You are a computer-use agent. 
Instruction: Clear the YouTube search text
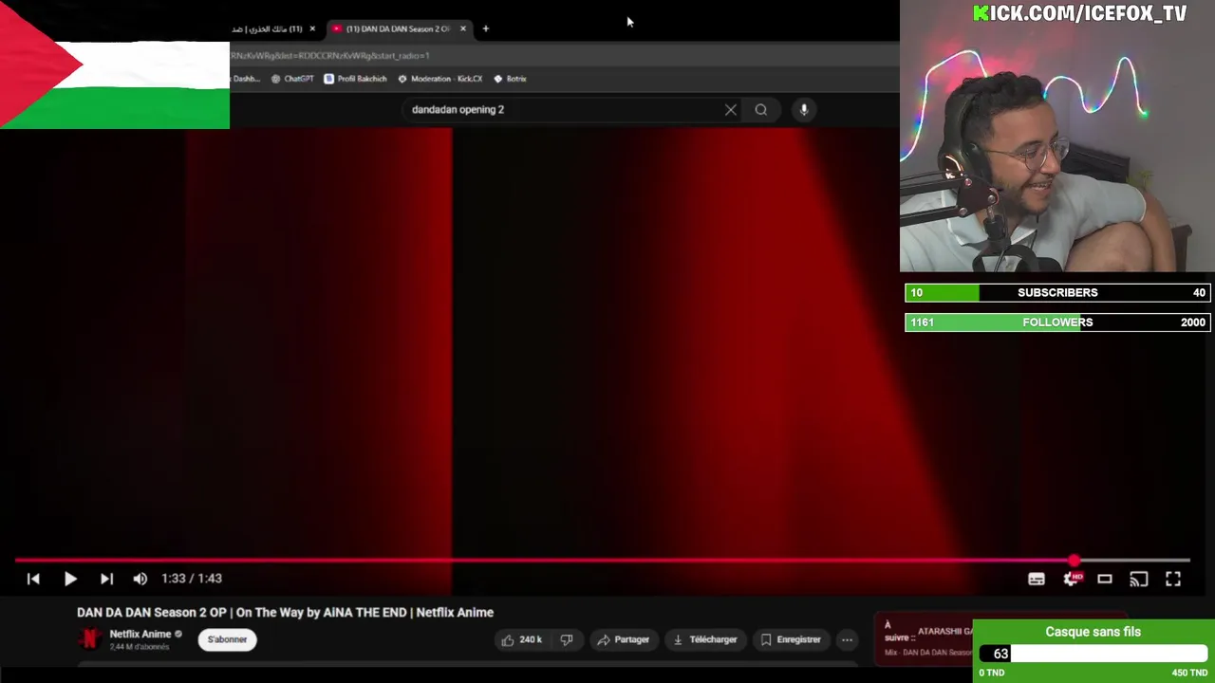[731, 110]
